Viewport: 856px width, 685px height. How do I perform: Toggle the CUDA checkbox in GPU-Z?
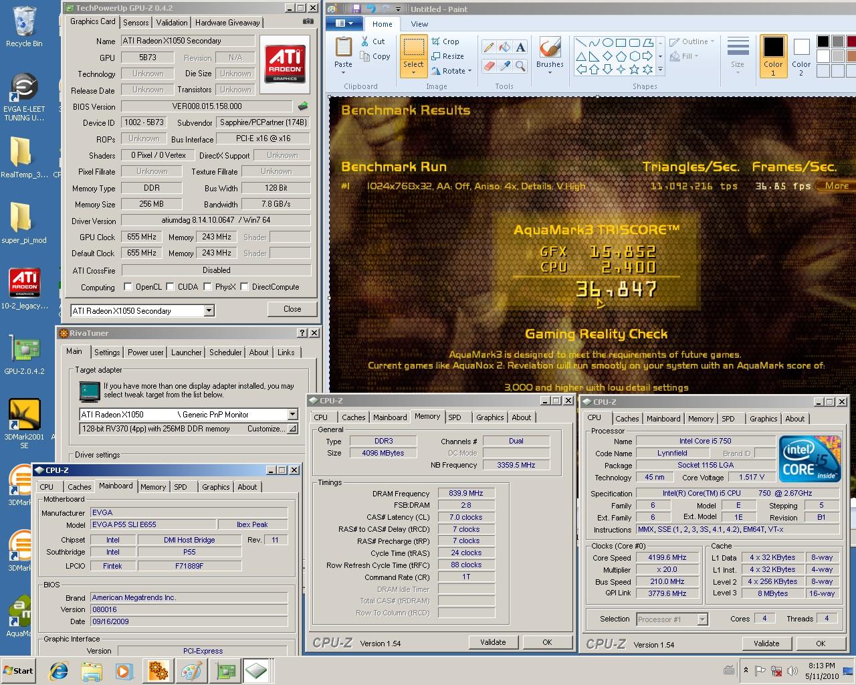(x=170, y=287)
